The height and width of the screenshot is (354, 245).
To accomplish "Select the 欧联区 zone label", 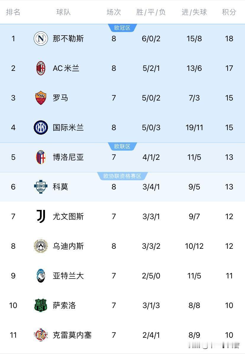I will [x=122, y=146].
